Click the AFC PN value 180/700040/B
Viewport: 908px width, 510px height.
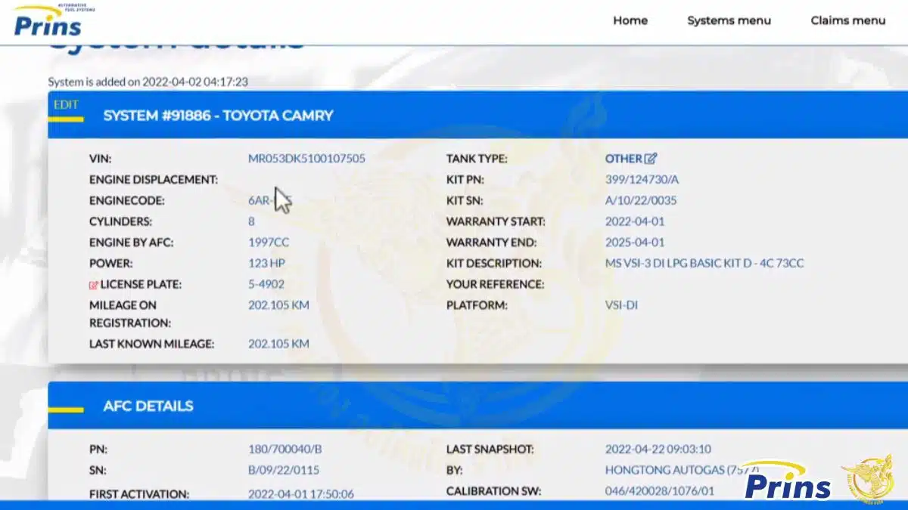coord(284,449)
